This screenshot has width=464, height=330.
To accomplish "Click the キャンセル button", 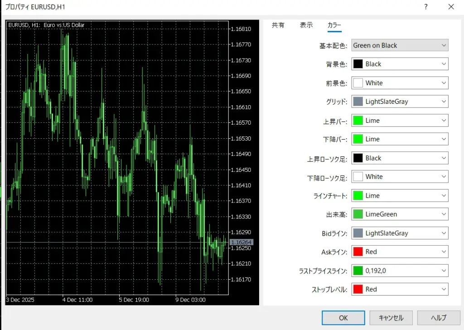I will tap(391, 318).
